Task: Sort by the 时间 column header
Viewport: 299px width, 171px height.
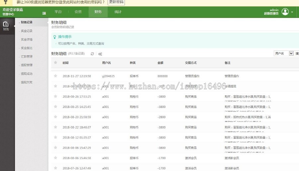Action: pos(65,63)
